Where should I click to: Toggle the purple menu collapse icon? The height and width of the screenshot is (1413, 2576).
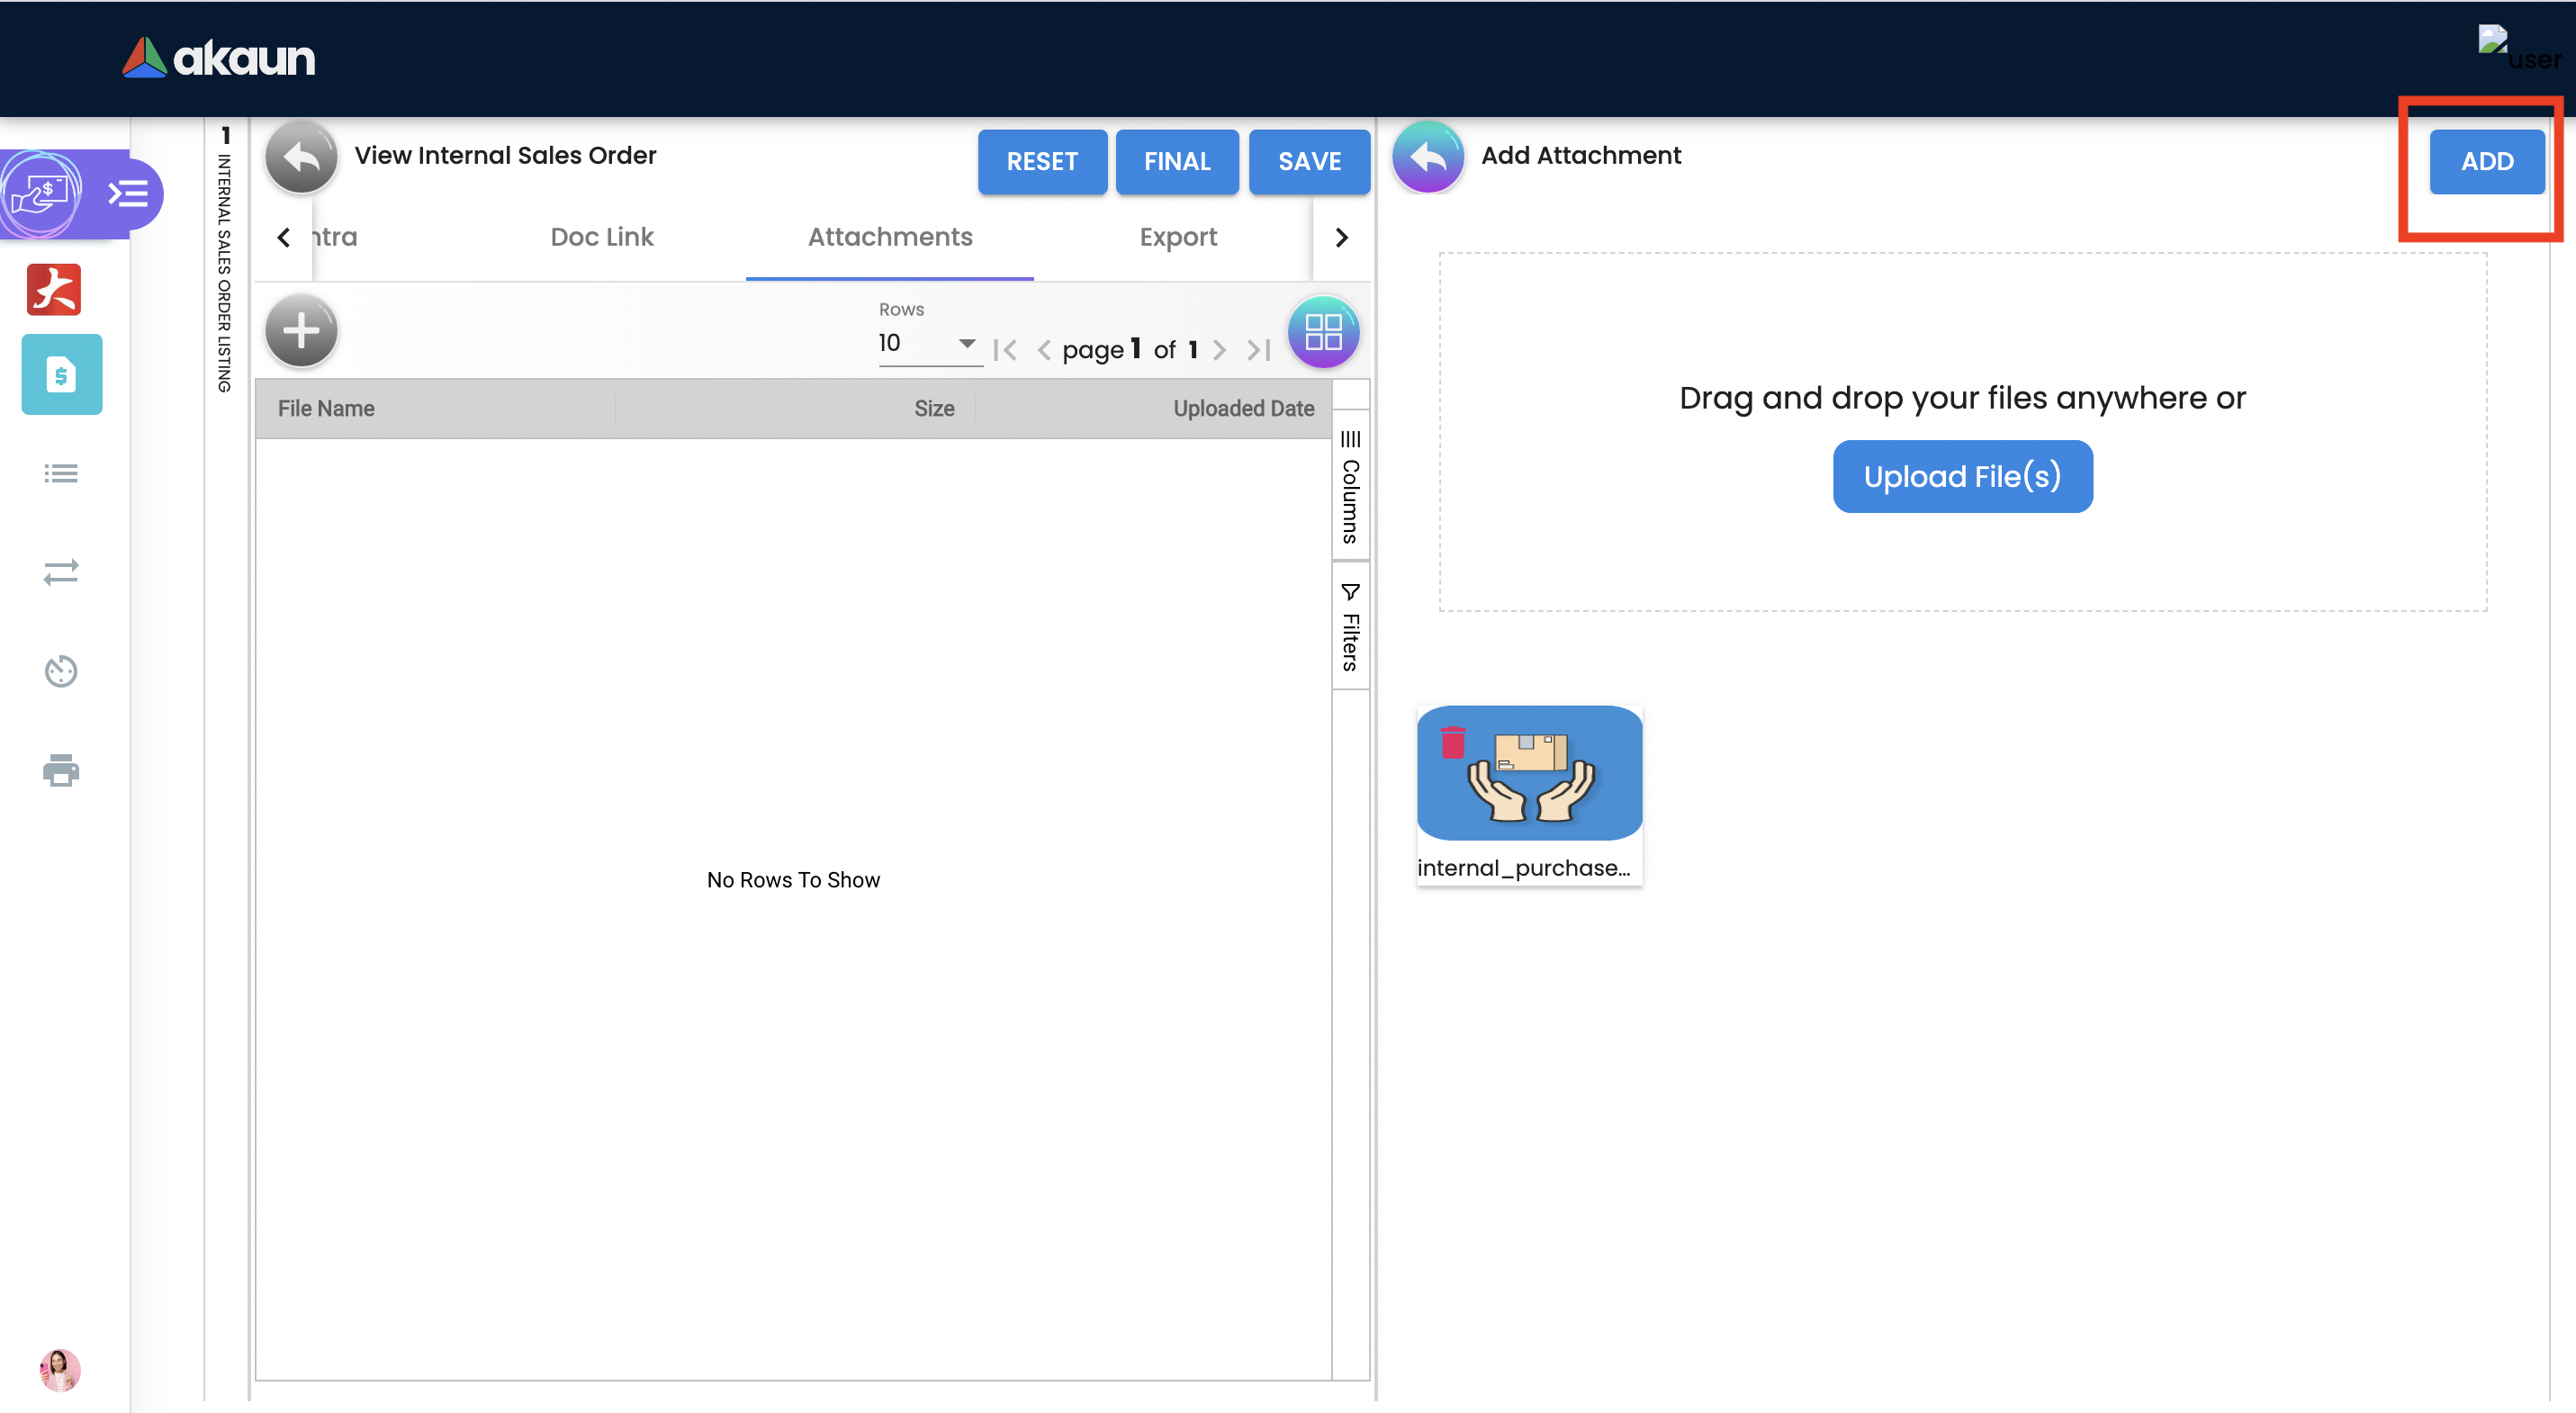(128, 193)
